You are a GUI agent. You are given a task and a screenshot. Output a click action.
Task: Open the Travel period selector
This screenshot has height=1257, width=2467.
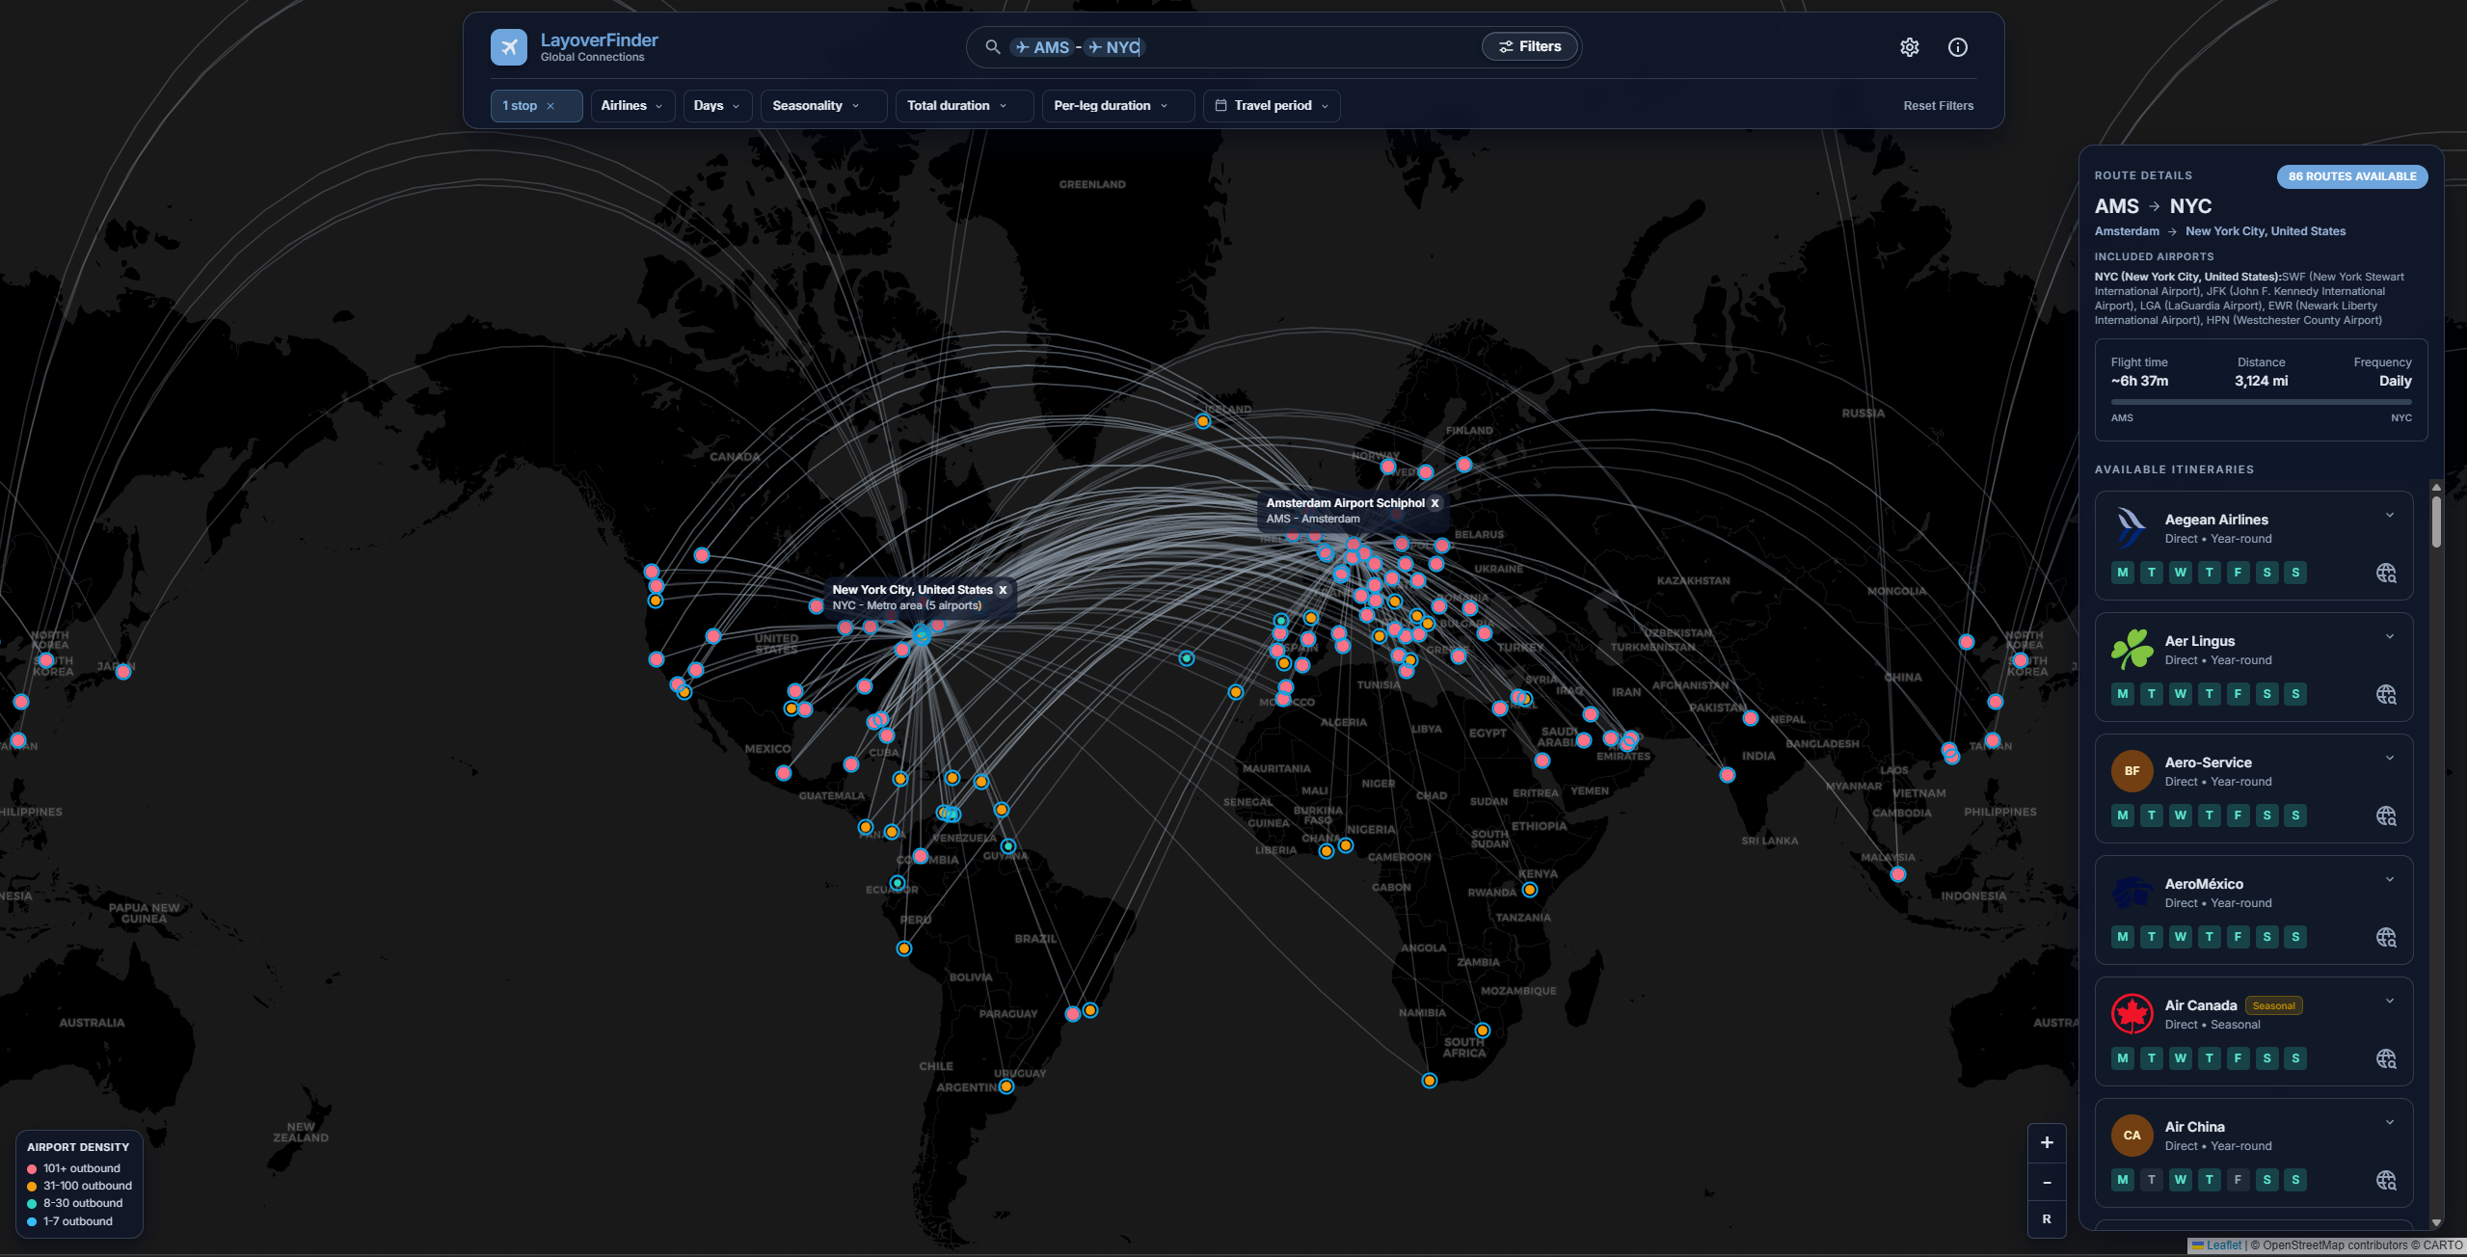(1271, 105)
